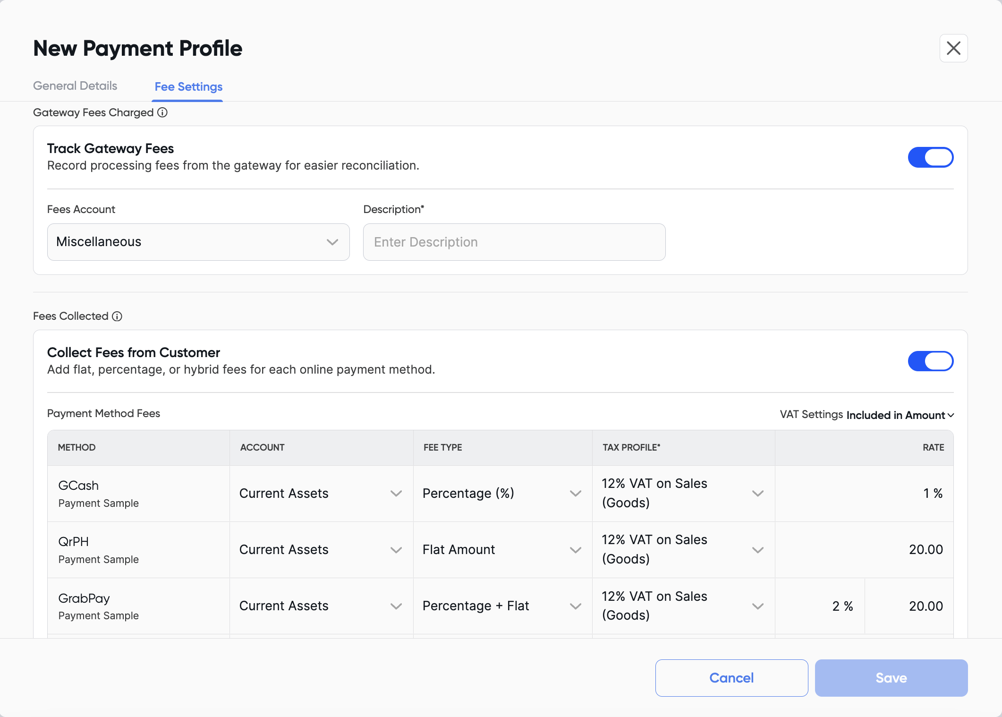The image size is (1002, 717).
Task: Close the New Payment Profile dialog
Action: tap(953, 48)
